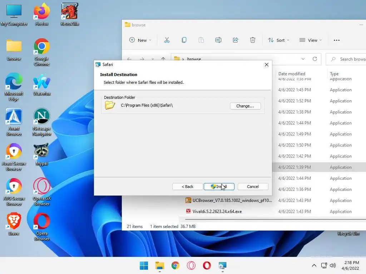The width and height of the screenshot is (366, 274).
Task: Select Vivaldi.5.2.2623.24.x64.exe file
Action: click(217, 211)
